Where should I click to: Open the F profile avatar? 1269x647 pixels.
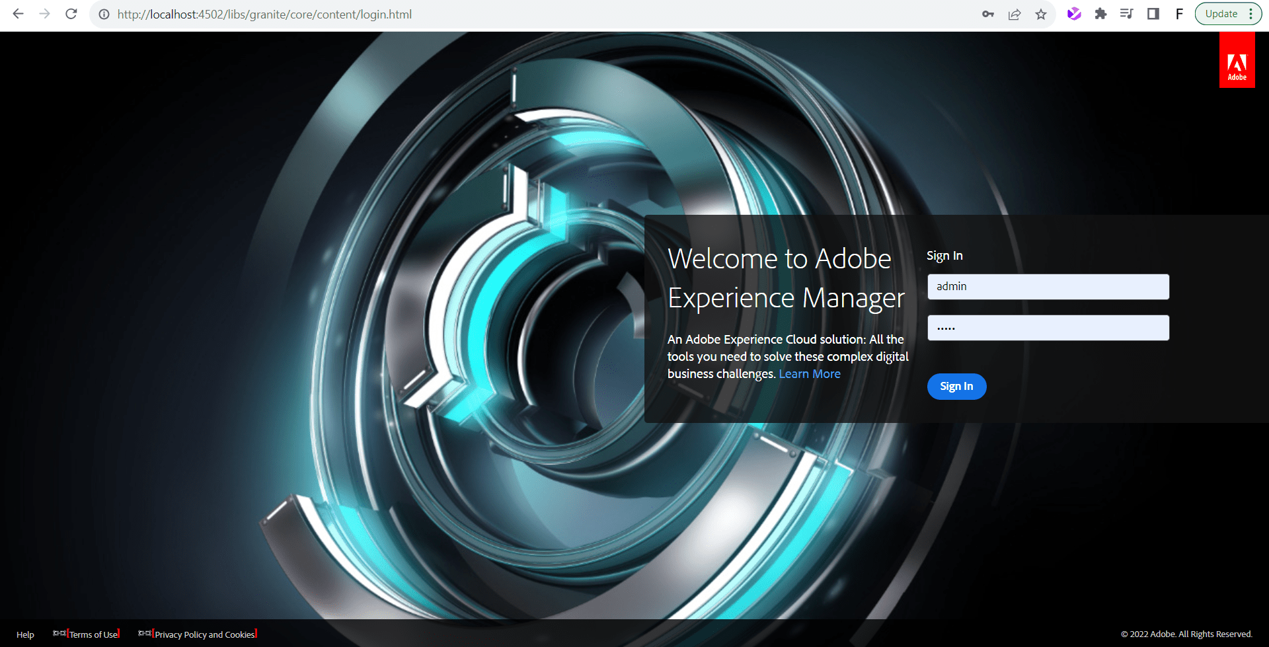click(x=1179, y=14)
